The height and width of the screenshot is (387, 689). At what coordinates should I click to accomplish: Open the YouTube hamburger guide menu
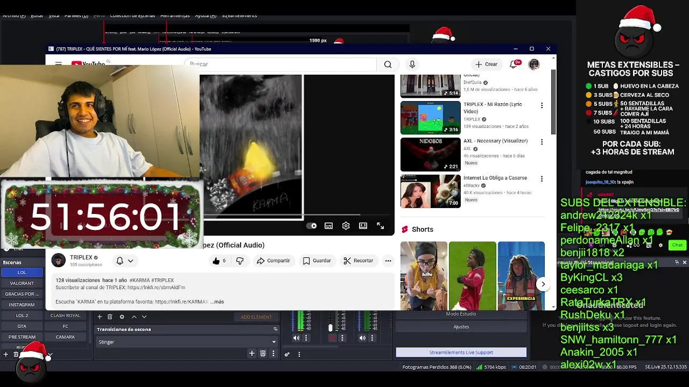(x=59, y=63)
